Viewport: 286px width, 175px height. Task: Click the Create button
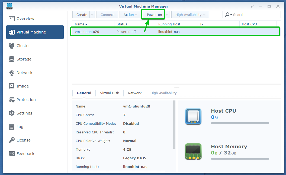tap(82, 15)
